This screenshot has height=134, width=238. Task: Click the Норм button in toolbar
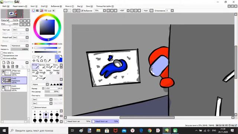coord(146,11)
